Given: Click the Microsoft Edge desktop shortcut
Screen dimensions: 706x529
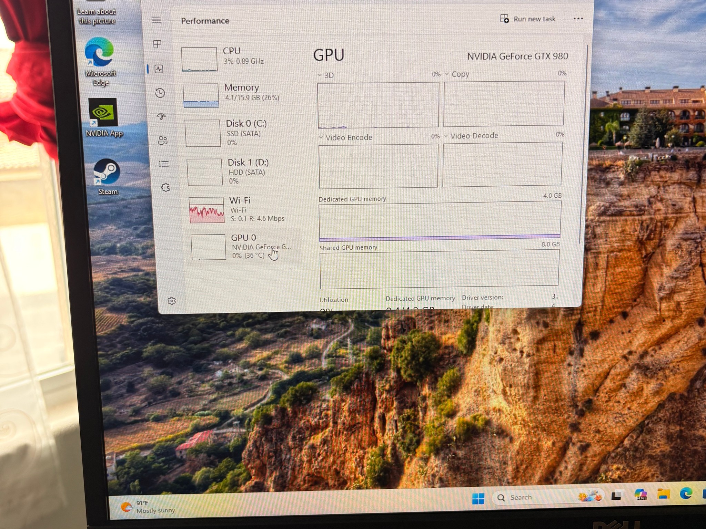Looking at the screenshot, I should tap(100, 62).
